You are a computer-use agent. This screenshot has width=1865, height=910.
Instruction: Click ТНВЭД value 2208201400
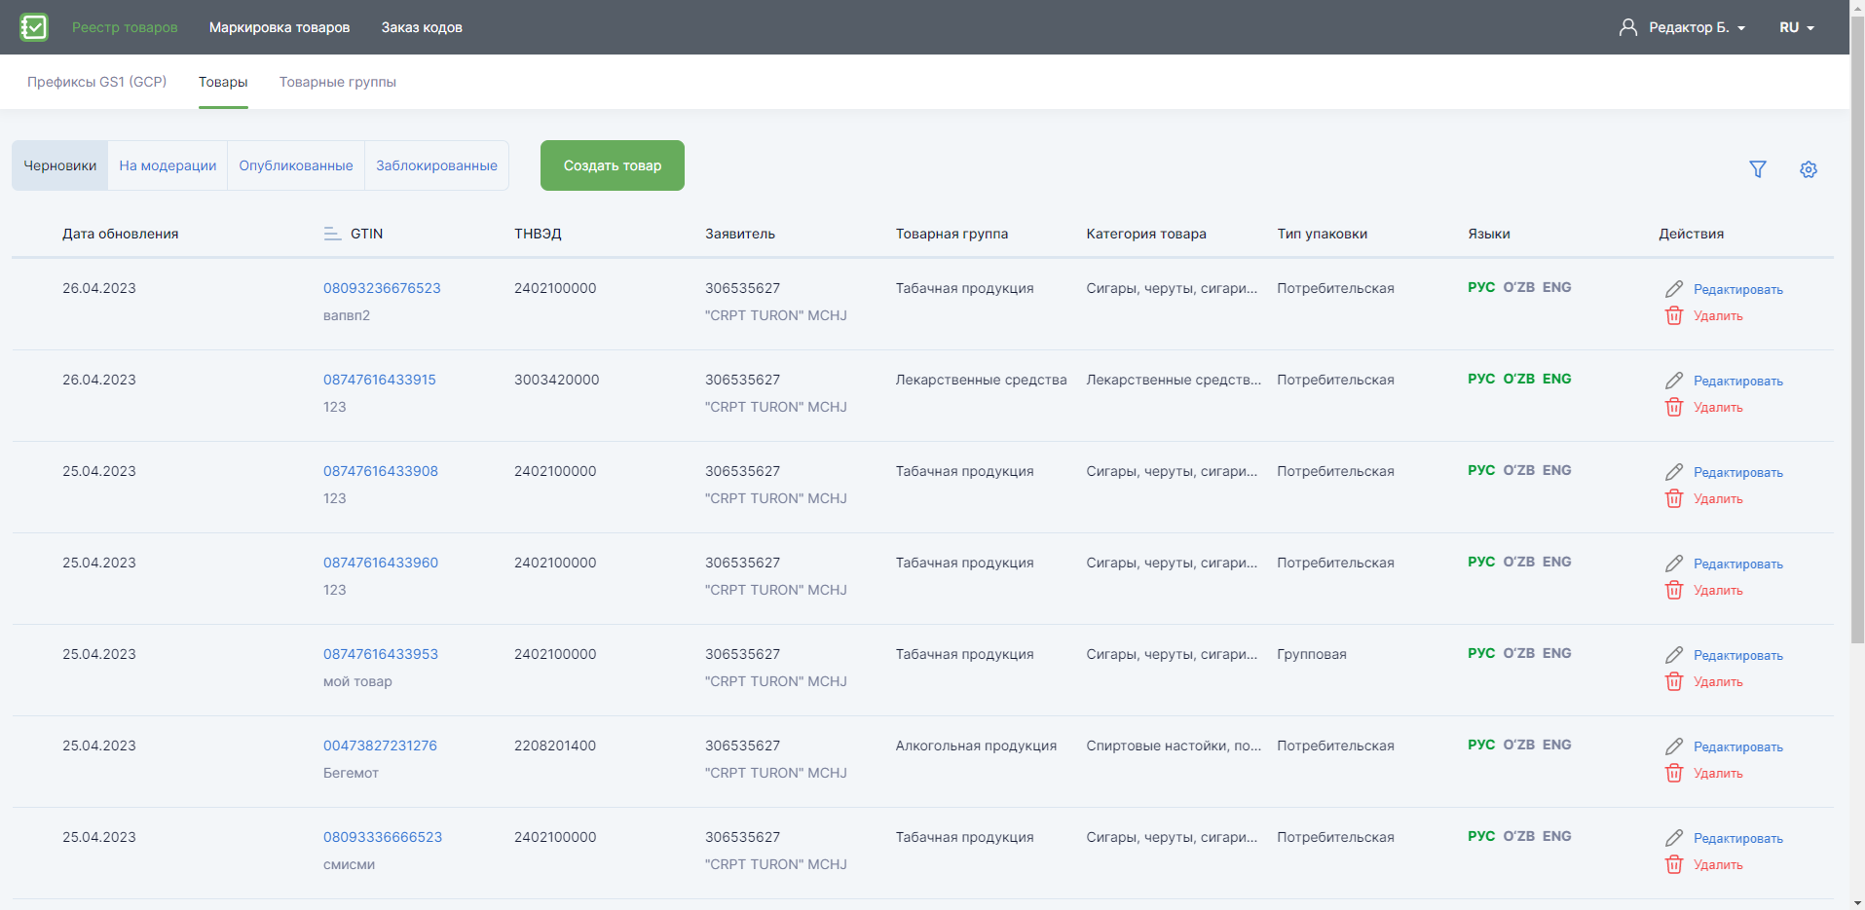(x=555, y=746)
